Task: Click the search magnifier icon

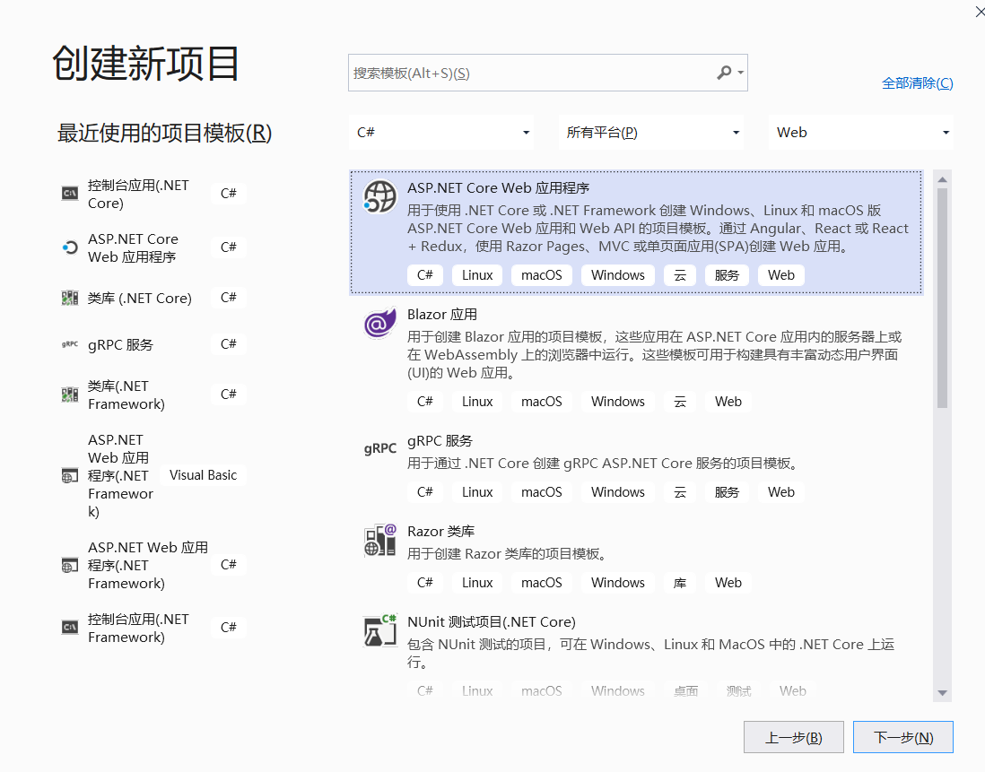Action: click(724, 72)
